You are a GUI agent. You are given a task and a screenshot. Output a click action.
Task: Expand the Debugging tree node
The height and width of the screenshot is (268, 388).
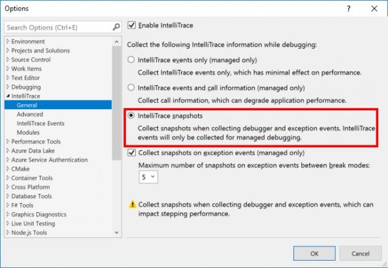[7, 87]
